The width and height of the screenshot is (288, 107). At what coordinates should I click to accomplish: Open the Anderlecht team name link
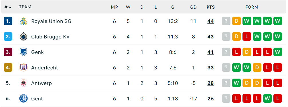(x=44, y=68)
